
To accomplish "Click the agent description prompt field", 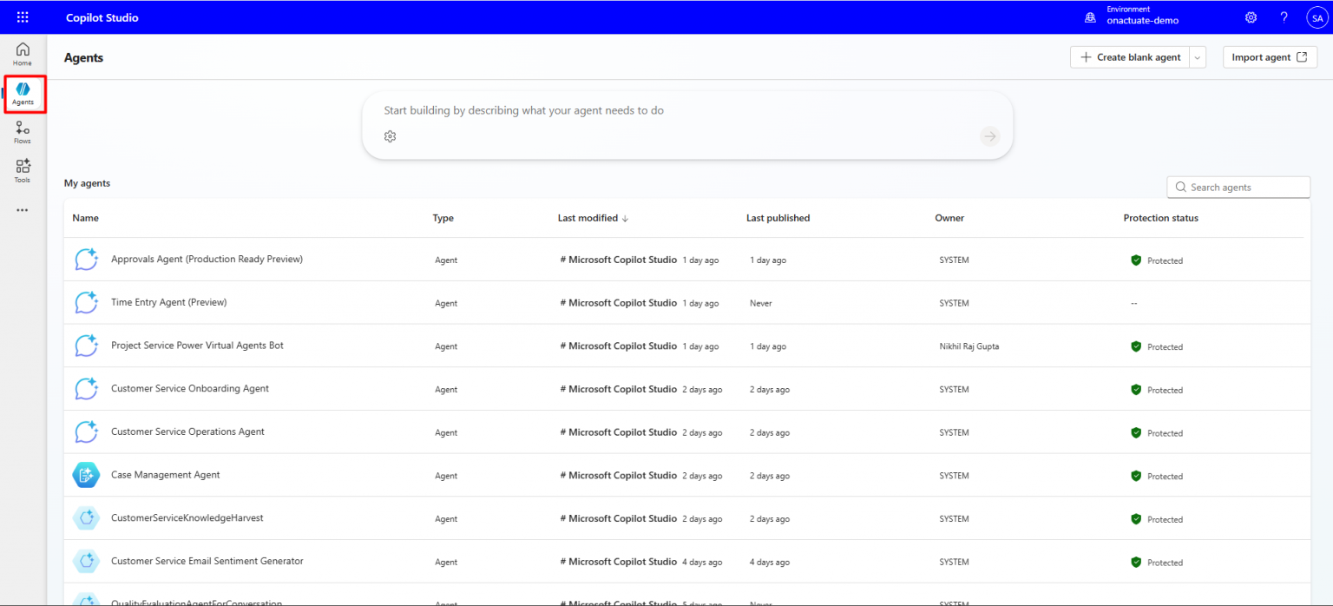I will (x=687, y=111).
